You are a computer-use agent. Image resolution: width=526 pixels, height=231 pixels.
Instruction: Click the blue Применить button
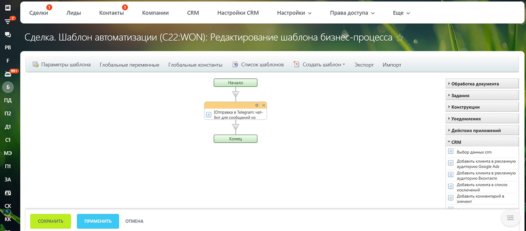98,221
